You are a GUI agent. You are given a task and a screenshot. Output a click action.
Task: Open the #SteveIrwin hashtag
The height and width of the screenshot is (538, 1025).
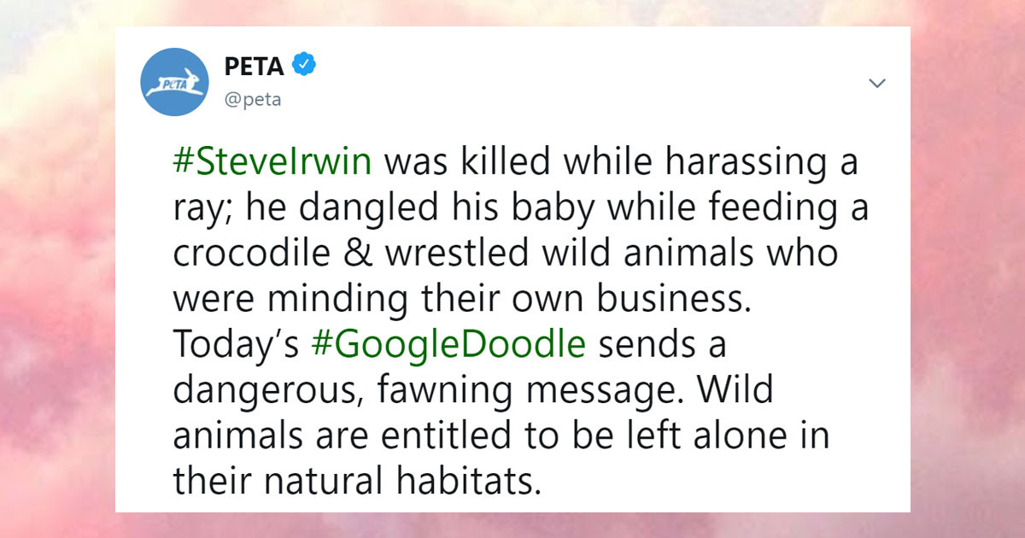pyautogui.click(x=272, y=162)
